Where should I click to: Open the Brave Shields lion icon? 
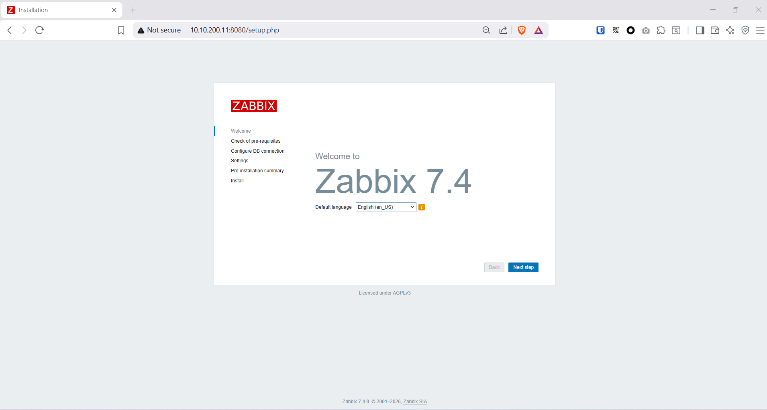[522, 30]
